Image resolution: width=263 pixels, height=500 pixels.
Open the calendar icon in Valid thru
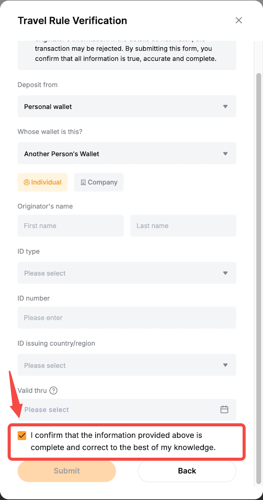point(224,409)
